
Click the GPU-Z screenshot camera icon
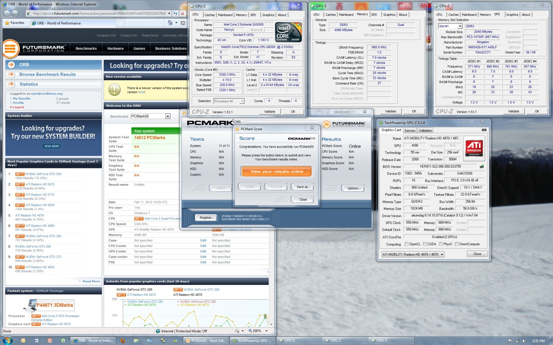click(484, 130)
